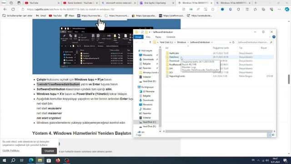Open Downloads under Hızlı erişim
291x164 pixels.
[x=148, y=59]
